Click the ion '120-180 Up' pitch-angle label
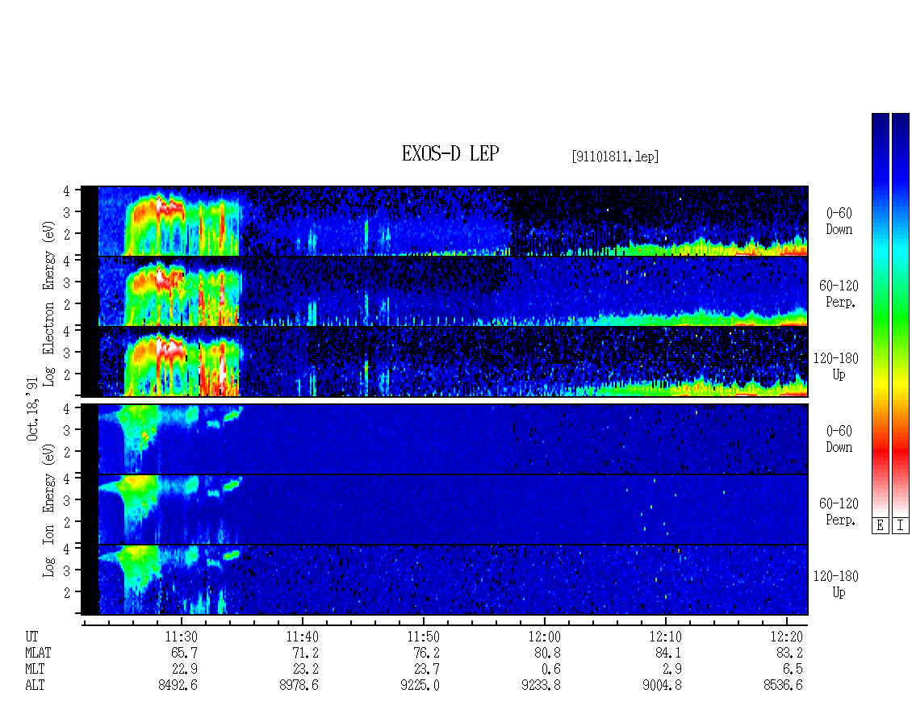 pyautogui.click(x=836, y=584)
